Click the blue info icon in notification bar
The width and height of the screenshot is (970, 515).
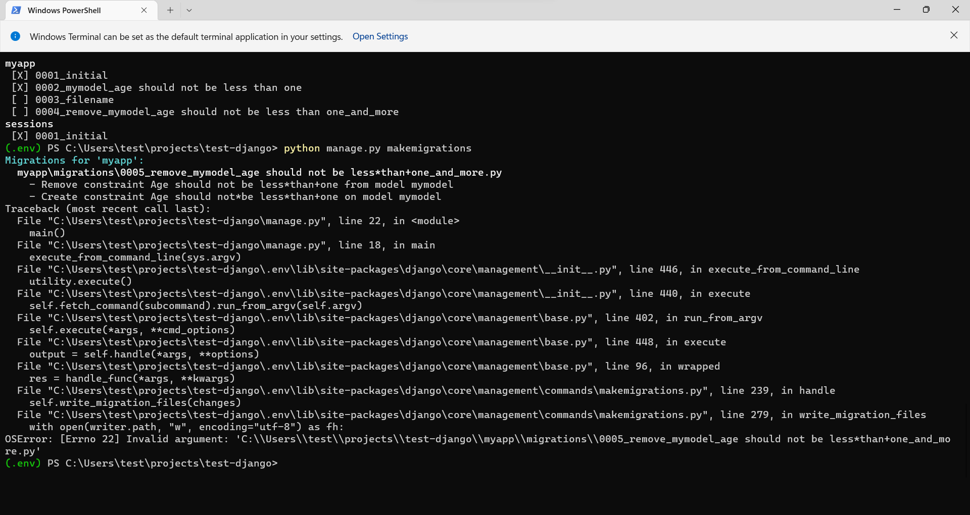click(16, 36)
